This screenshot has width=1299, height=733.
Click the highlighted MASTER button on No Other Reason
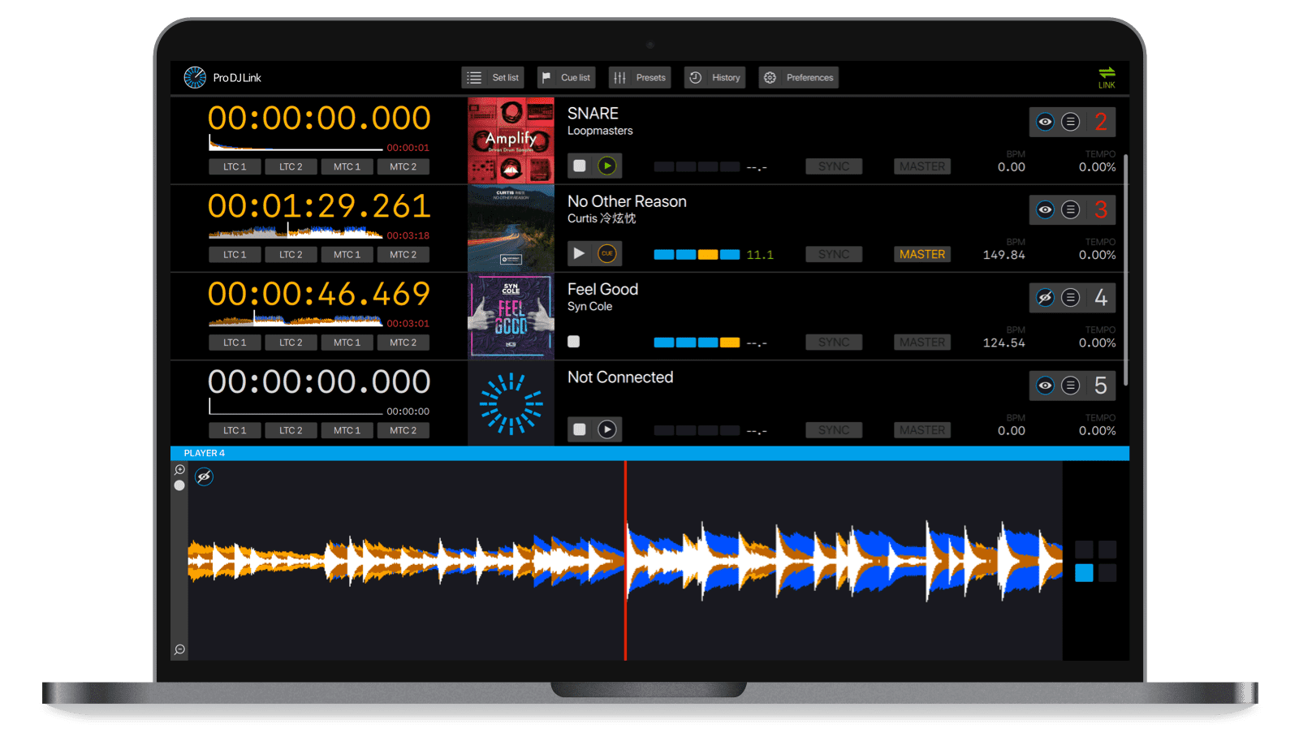pyautogui.click(x=922, y=255)
